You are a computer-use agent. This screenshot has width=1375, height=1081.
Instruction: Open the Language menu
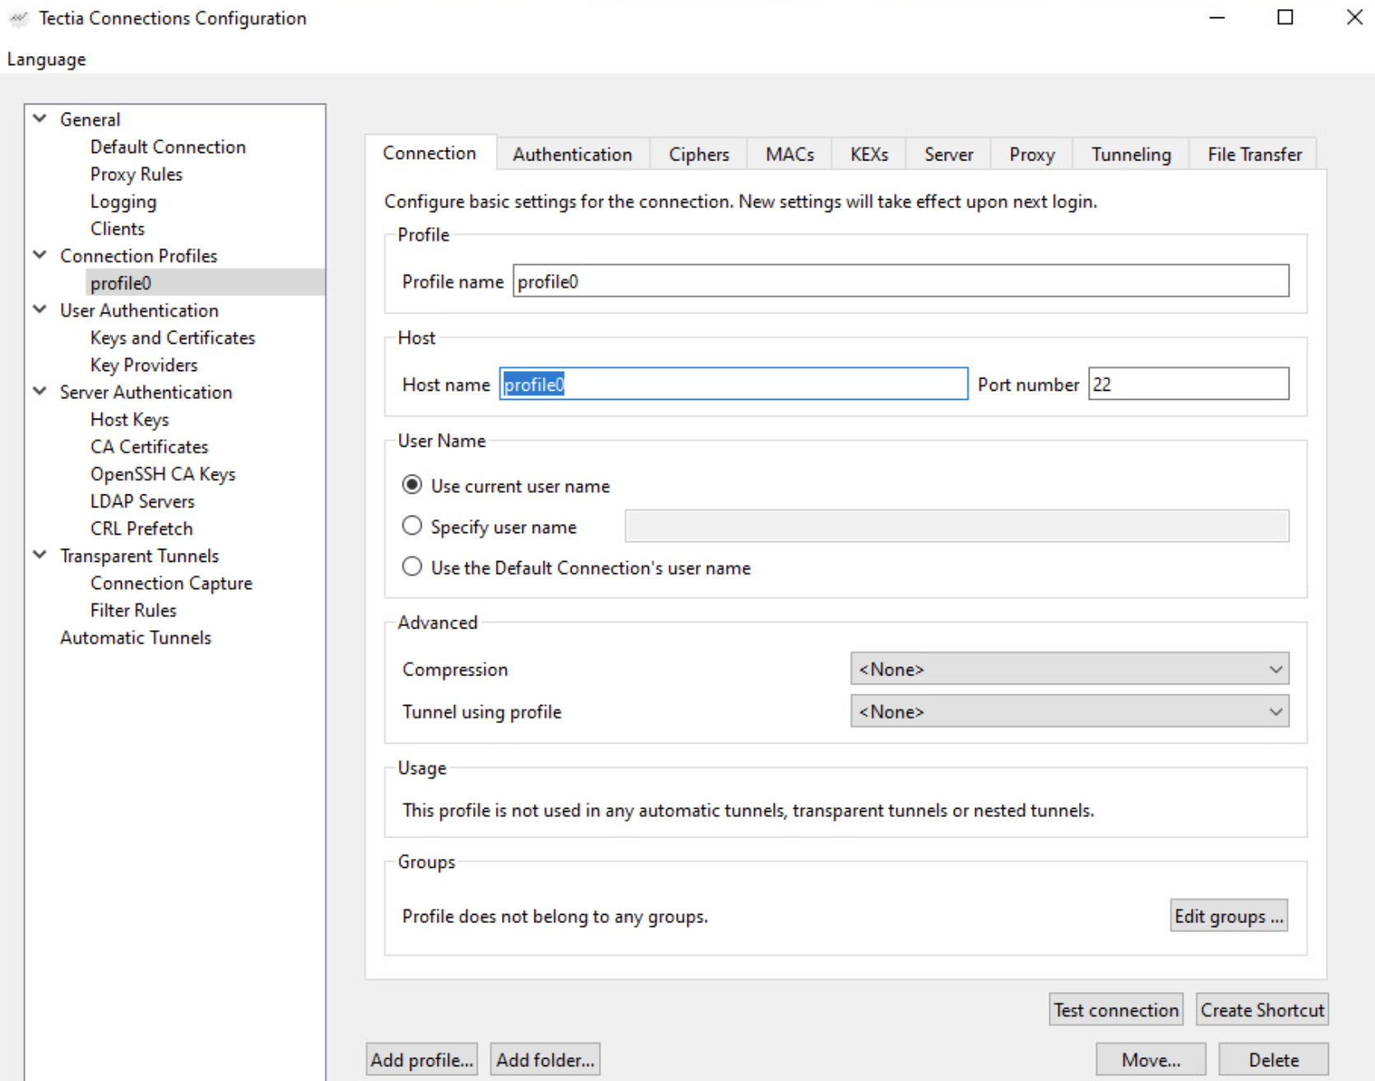(x=46, y=58)
